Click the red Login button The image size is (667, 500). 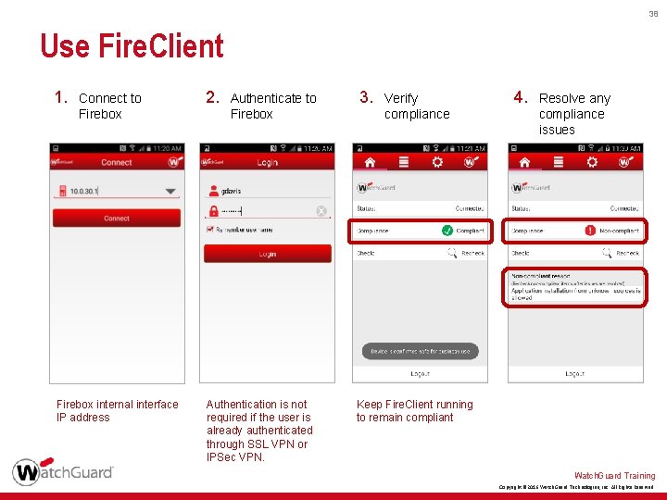pyautogui.click(x=267, y=254)
